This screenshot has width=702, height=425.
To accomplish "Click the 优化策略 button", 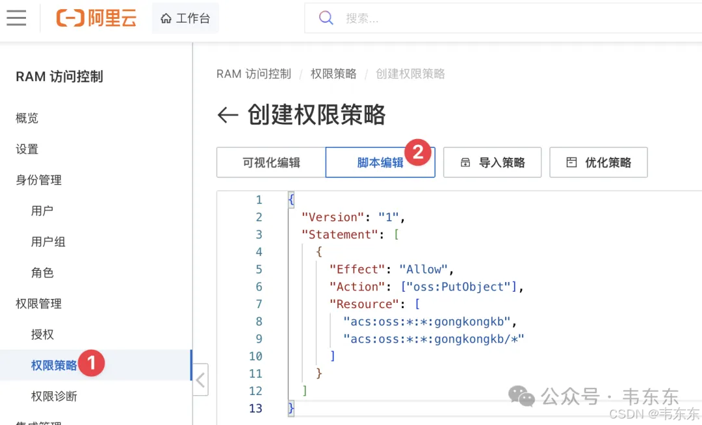I will point(599,162).
